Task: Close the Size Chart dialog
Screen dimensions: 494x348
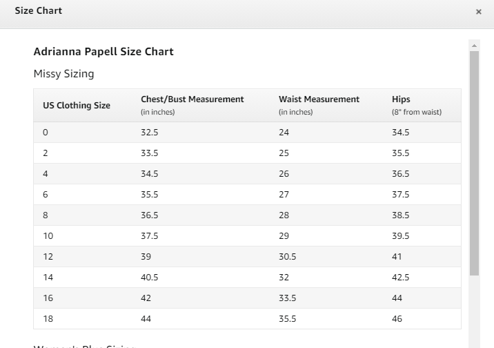Action: (479, 12)
